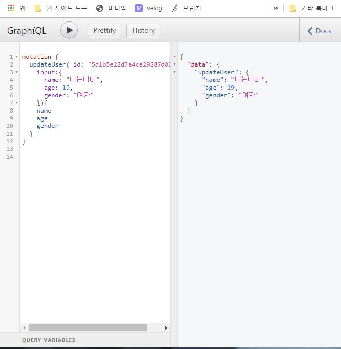This screenshot has height=349, width=341.
Task: Open the Docs explorer
Action: click(x=319, y=31)
